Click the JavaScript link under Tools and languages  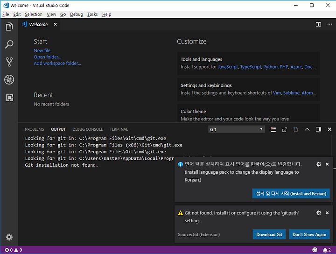click(x=228, y=67)
